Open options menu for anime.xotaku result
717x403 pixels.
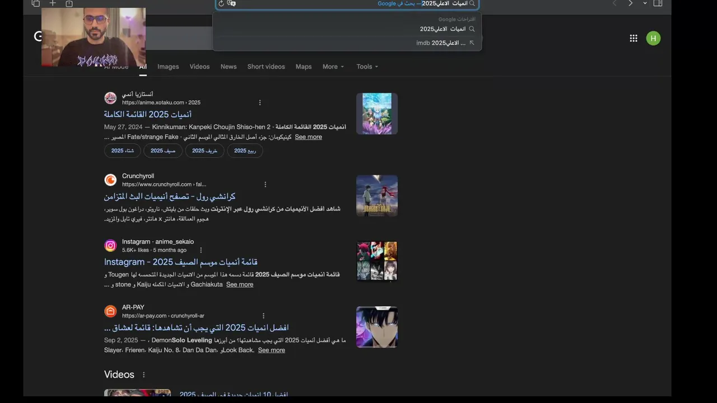pyautogui.click(x=260, y=102)
